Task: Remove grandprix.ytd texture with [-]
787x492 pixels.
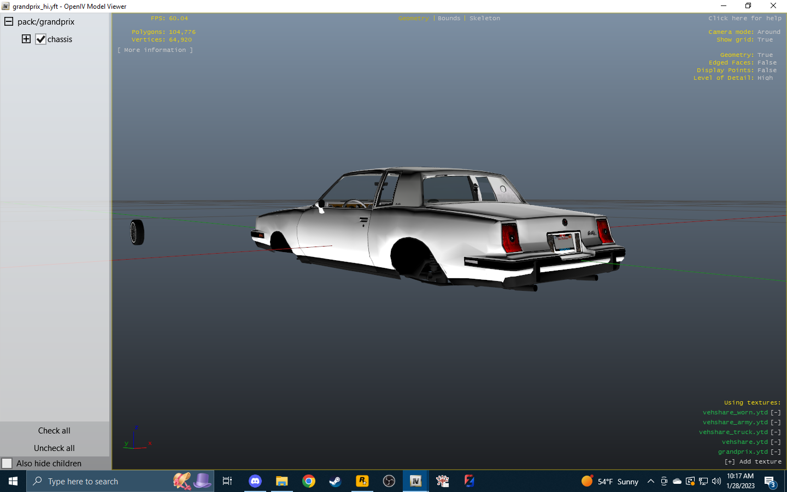Action: click(776, 452)
